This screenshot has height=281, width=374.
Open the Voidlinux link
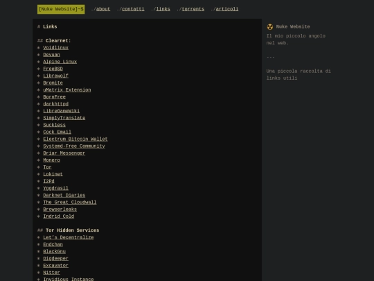55,48
